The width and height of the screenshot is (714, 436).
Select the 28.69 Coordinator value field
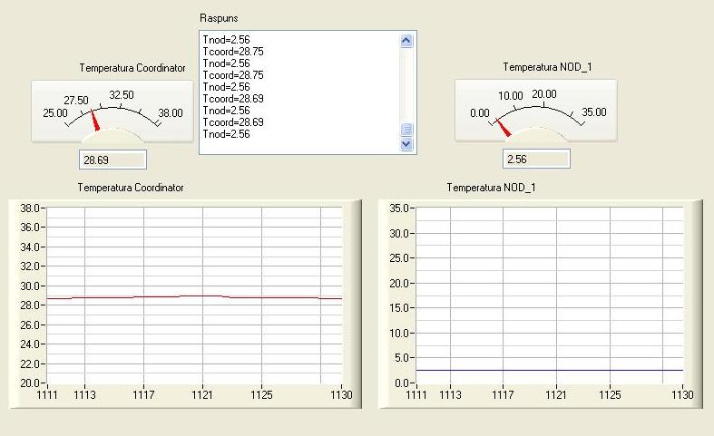[x=112, y=160]
